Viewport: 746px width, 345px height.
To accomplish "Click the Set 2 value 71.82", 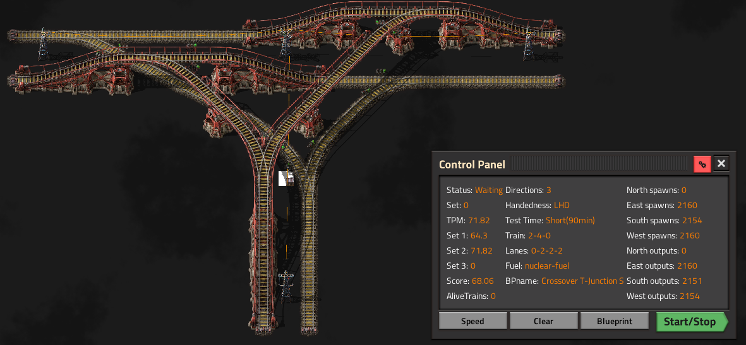I will pos(481,250).
